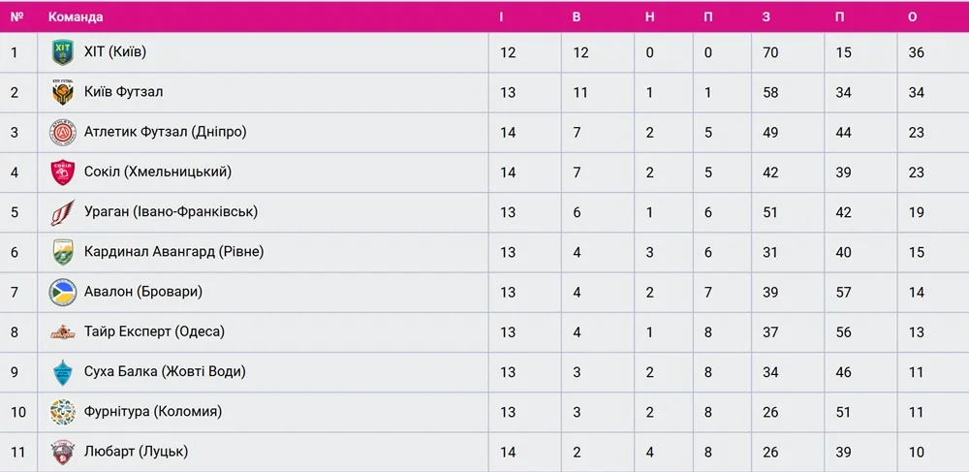Click the Суха Балка (Жовті Води) logo
Image resolution: width=969 pixels, height=472 pixels.
[x=63, y=371]
